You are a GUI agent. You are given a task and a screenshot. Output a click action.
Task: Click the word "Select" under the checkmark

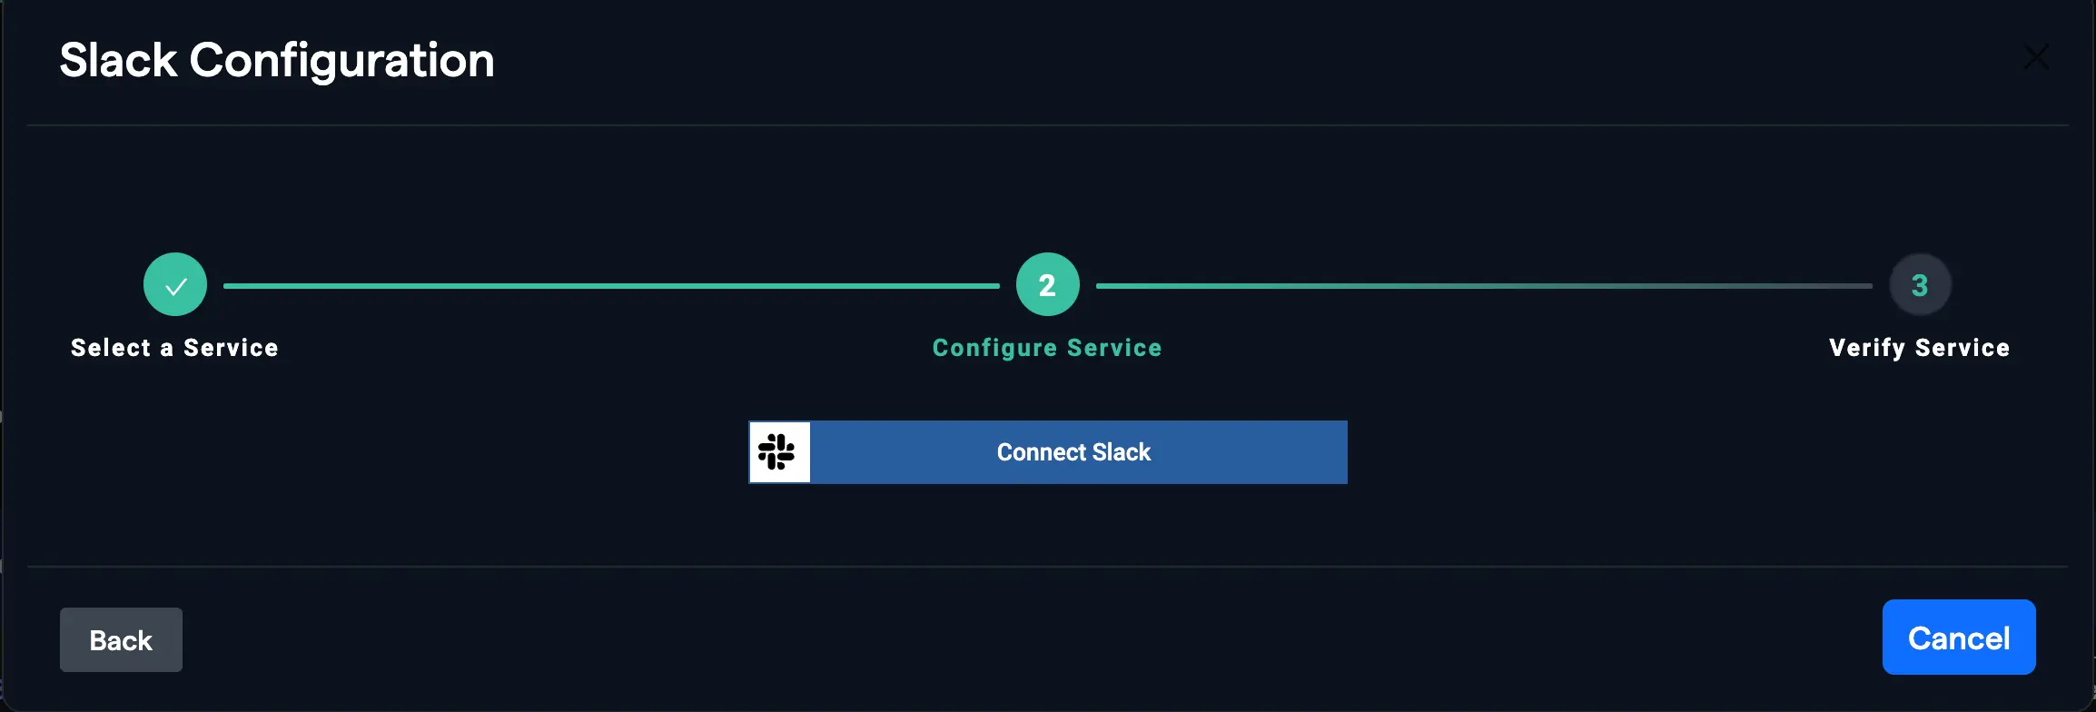pyautogui.click(x=111, y=348)
